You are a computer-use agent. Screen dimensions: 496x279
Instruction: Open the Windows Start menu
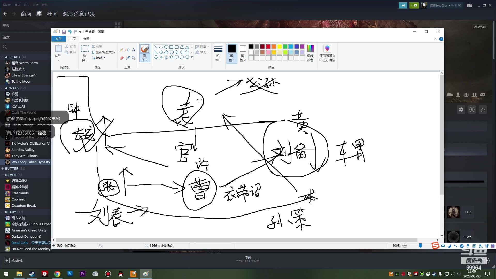pos(6,274)
